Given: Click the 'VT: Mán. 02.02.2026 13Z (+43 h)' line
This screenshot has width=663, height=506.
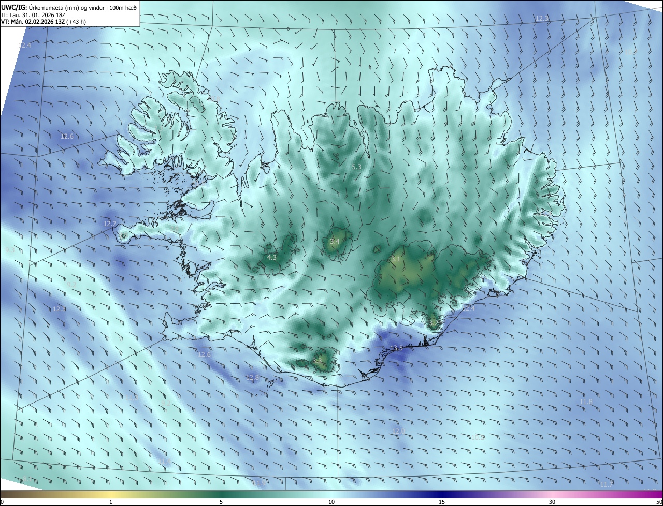Looking at the screenshot, I should pyautogui.click(x=44, y=22).
